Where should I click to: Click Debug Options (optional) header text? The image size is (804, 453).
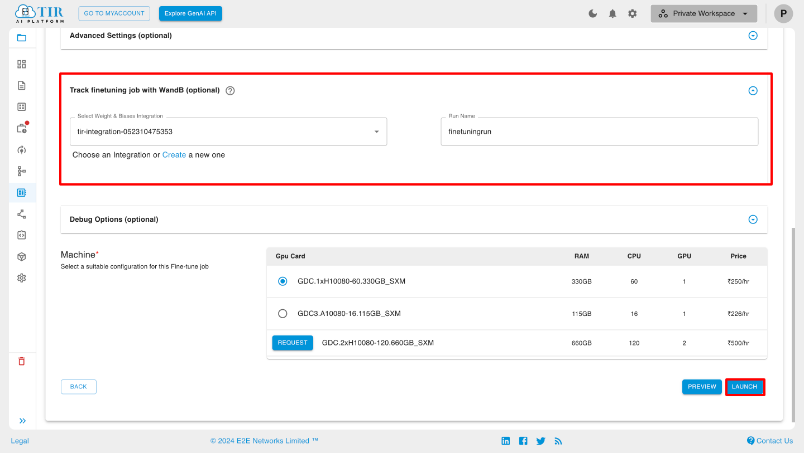(x=114, y=220)
